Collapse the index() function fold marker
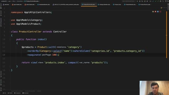 (10, 39)
